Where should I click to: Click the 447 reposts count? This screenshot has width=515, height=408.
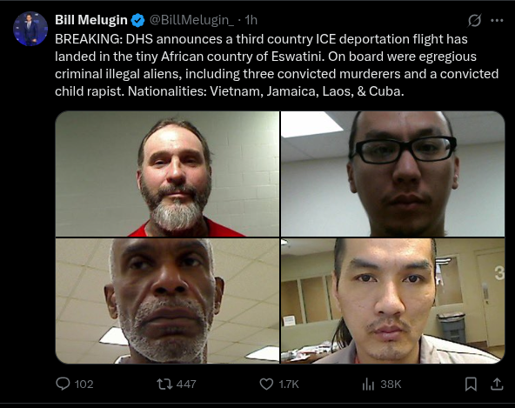coord(186,384)
